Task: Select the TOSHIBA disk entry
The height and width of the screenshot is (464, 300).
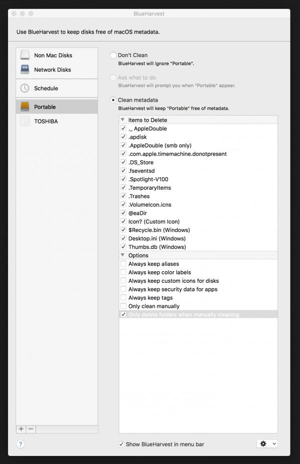Action: 56,121
